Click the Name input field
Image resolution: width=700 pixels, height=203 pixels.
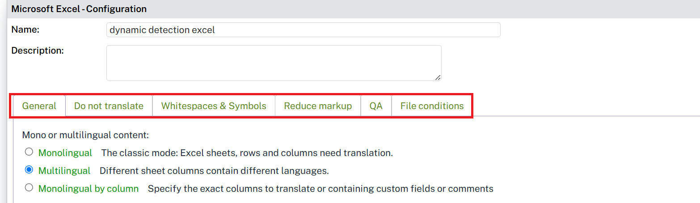pyautogui.click(x=303, y=30)
